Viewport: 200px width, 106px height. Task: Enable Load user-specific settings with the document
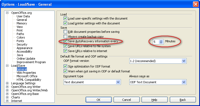[65, 18]
